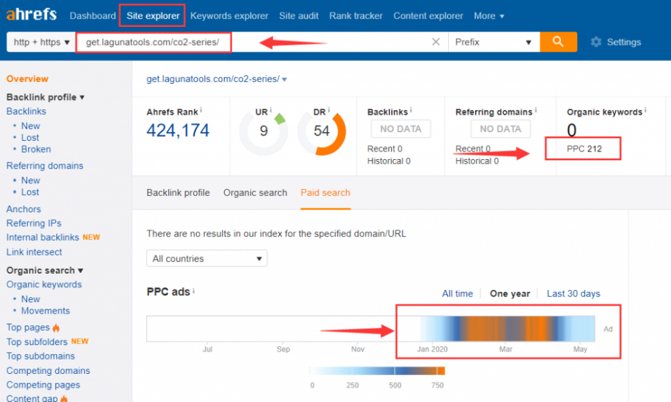
Task: Select the One year range option
Action: coord(510,293)
